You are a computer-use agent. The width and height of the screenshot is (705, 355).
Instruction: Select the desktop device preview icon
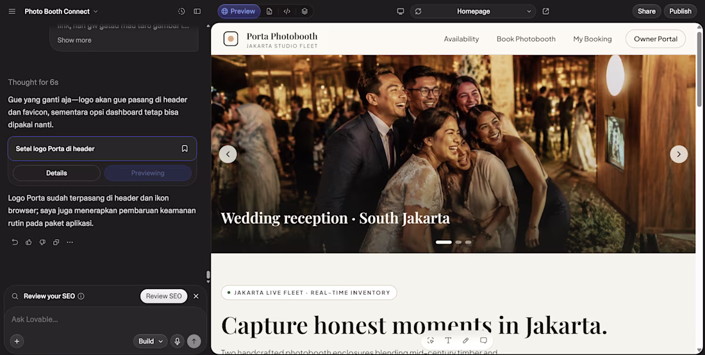pos(401,12)
